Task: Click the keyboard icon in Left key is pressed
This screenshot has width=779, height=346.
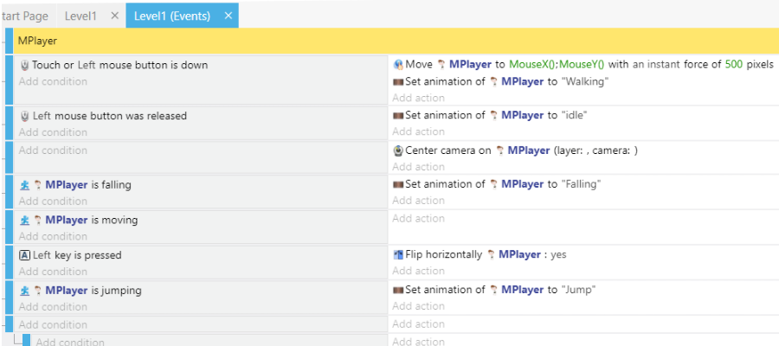Action: pyautogui.click(x=24, y=255)
